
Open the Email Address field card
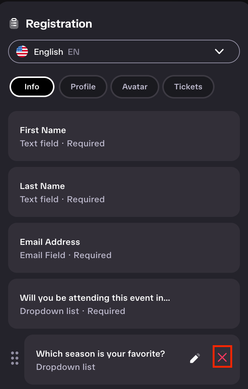(x=124, y=248)
